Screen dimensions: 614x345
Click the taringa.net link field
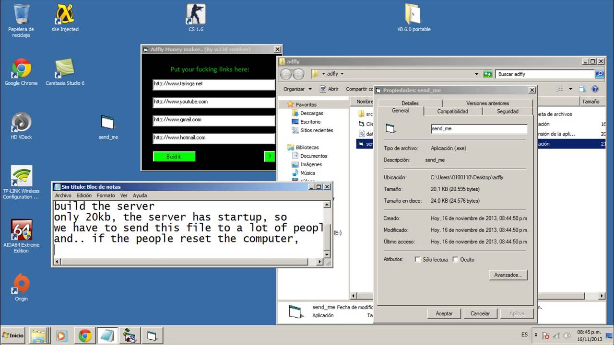214,84
